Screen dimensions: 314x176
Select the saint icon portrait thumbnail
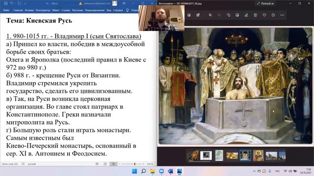(259, 155)
